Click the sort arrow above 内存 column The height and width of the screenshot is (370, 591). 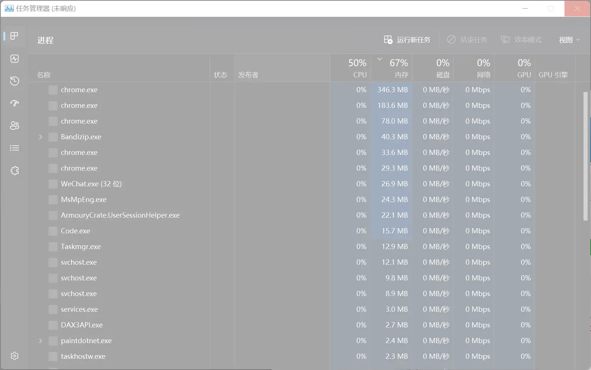click(x=380, y=59)
